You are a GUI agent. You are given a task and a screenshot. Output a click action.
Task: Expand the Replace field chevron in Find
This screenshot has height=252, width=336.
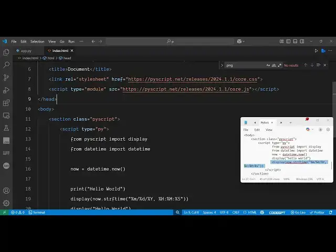(222, 65)
